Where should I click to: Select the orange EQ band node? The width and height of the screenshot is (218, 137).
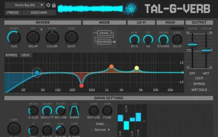[x=111, y=66]
